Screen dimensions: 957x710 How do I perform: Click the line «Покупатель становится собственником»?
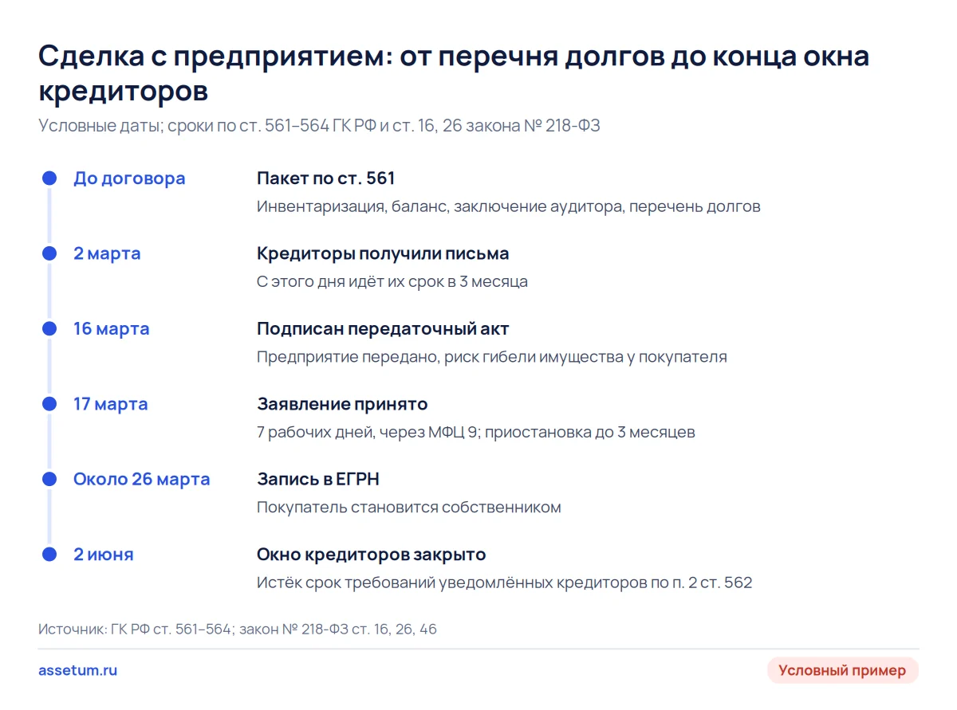(x=409, y=508)
